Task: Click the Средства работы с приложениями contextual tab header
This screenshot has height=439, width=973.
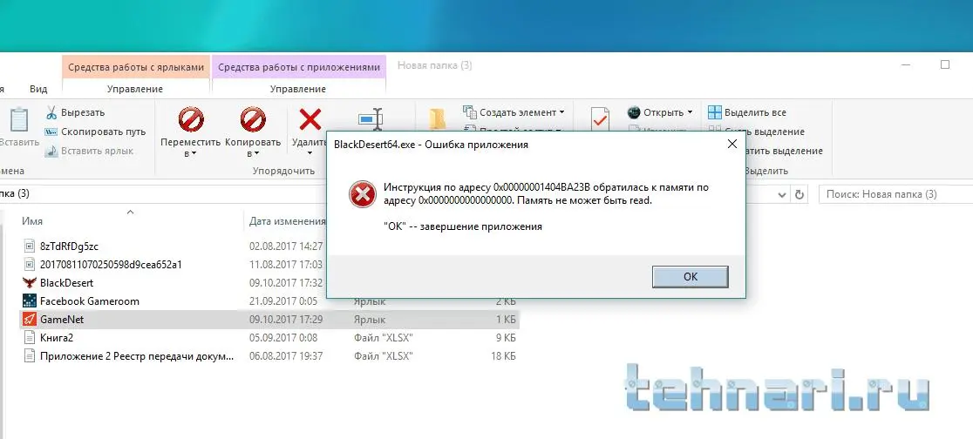Action: [298, 67]
